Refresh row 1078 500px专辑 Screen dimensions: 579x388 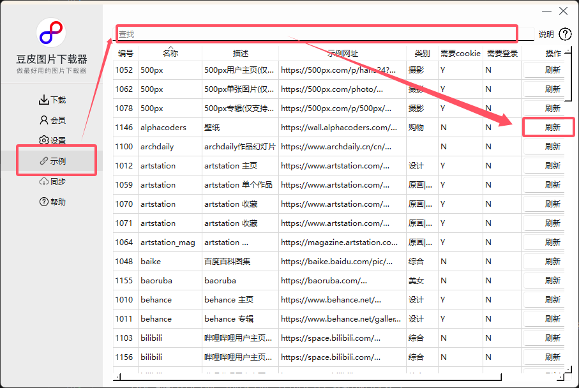(544, 108)
